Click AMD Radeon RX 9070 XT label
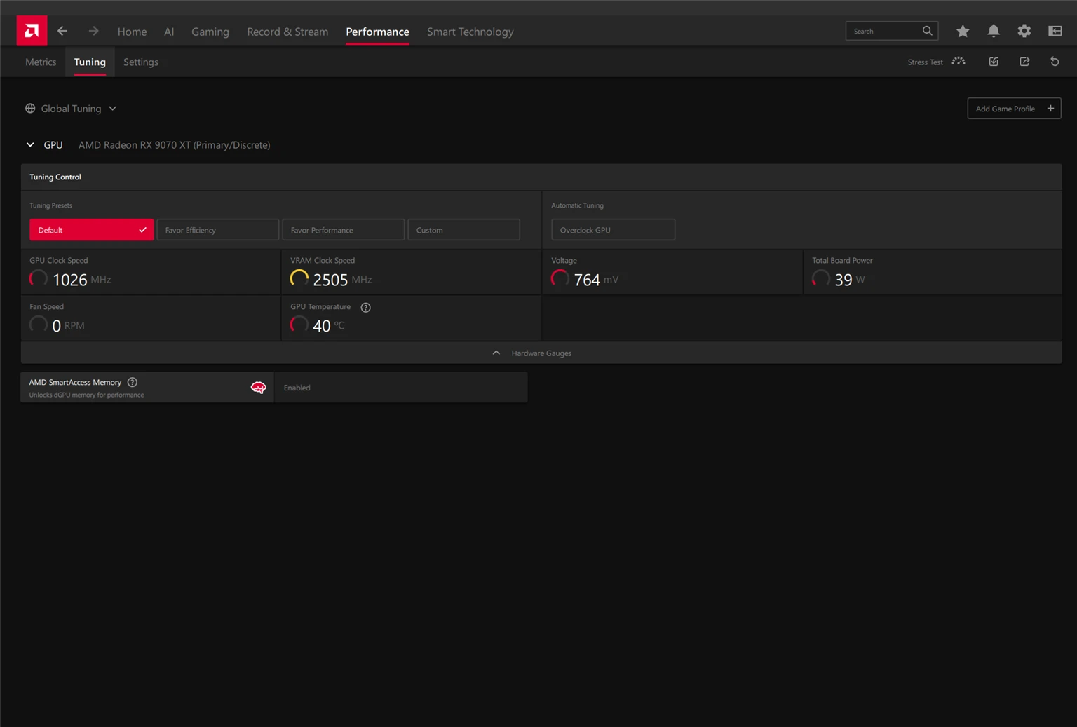Image resolution: width=1077 pixels, height=727 pixels. click(x=174, y=145)
